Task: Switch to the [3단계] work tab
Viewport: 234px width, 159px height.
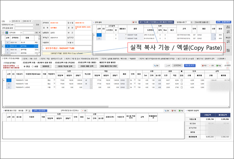Action: [51, 59]
